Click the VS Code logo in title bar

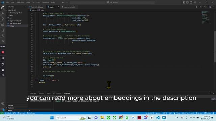tap(2, 2)
